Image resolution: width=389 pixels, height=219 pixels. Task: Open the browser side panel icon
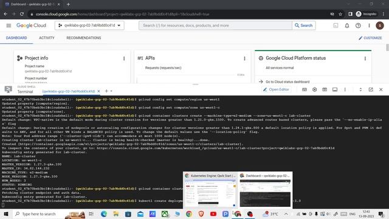350,14
